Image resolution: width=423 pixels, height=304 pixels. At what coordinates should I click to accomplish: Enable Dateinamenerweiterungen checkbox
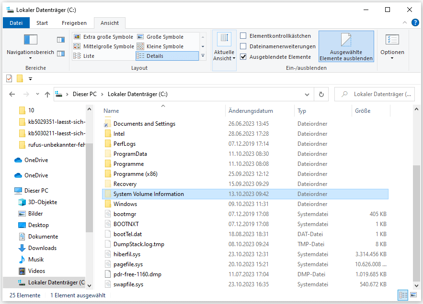coord(243,46)
